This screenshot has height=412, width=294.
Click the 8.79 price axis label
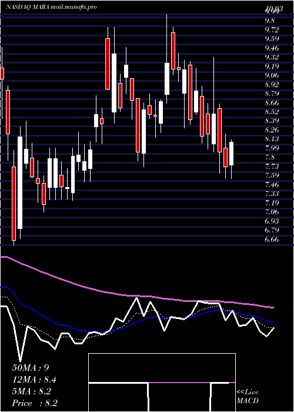(272, 93)
